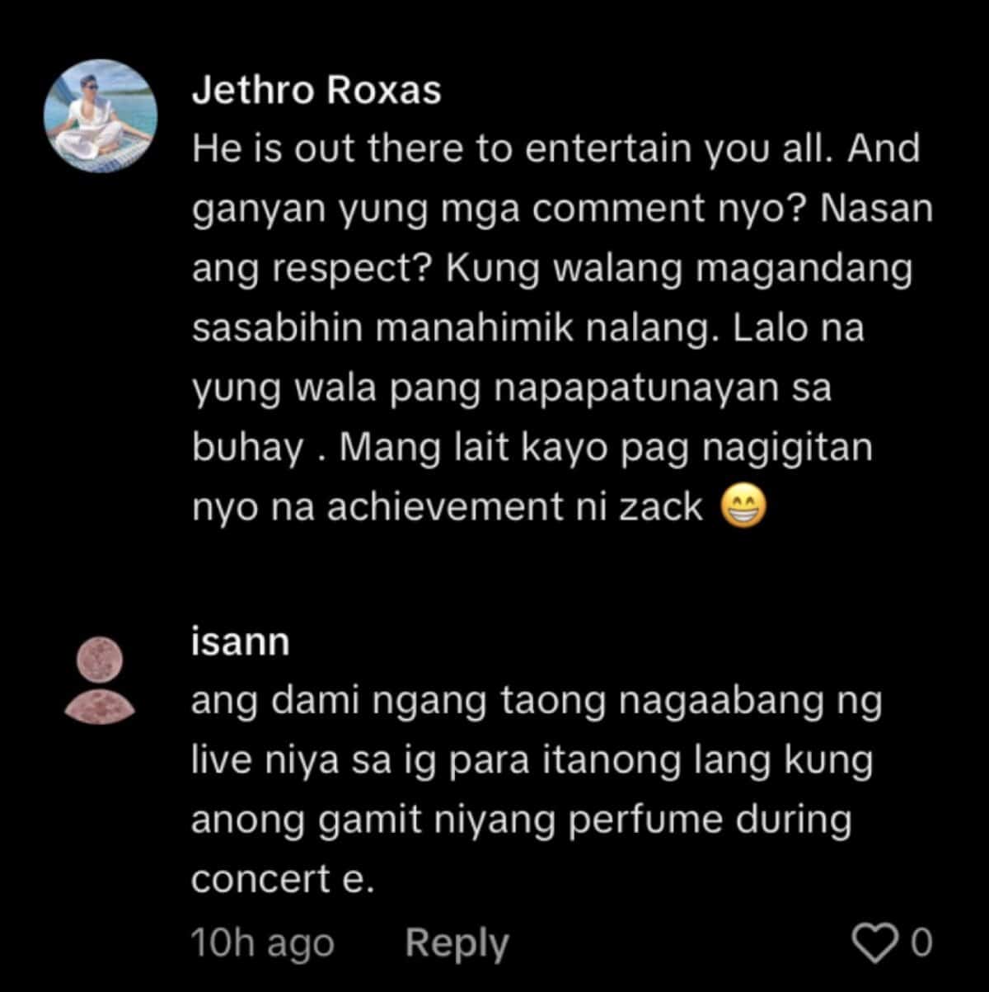Image resolution: width=989 pixels, height=992 pixels.
Task: Open the isann username link
Action: point(240,642)
